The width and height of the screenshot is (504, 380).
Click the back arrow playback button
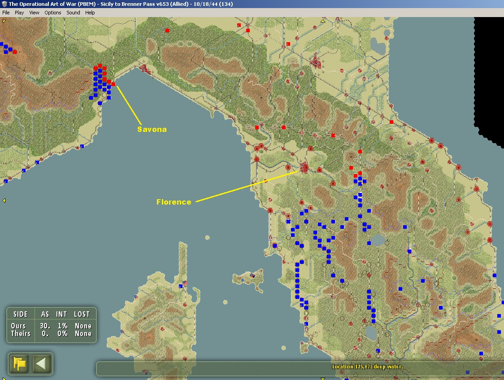[x=41, y=363]
